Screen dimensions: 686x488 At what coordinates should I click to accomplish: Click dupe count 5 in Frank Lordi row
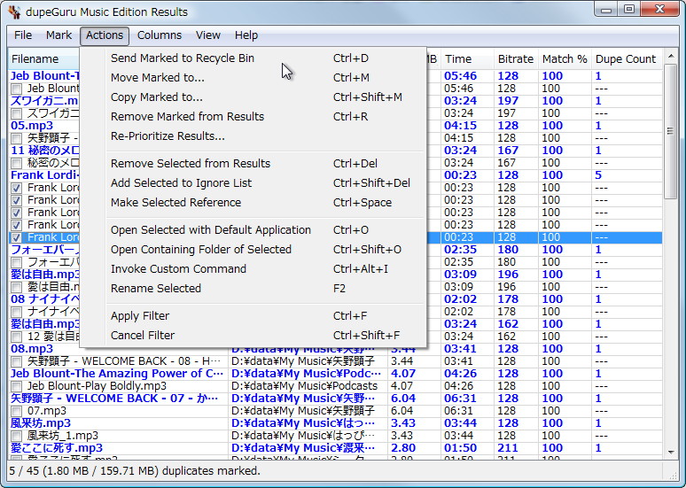pyautogui.click(x=598, y=175)
